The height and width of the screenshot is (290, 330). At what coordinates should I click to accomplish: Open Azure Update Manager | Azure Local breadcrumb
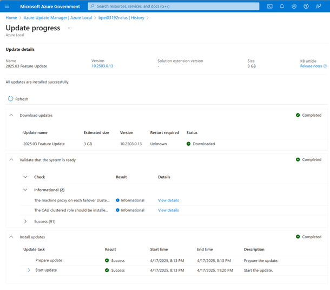pyautogui.click(x=58, y=18)
